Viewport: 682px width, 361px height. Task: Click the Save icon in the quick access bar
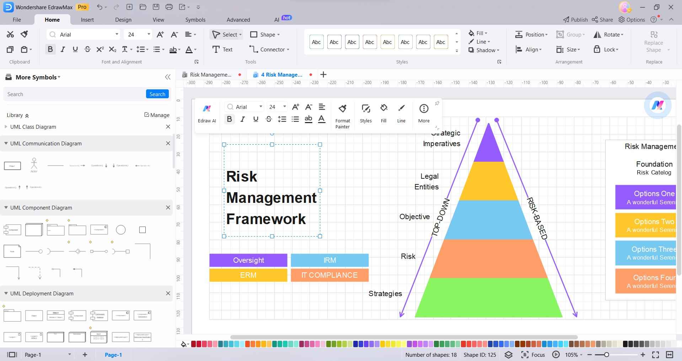(x=156, y=7)
